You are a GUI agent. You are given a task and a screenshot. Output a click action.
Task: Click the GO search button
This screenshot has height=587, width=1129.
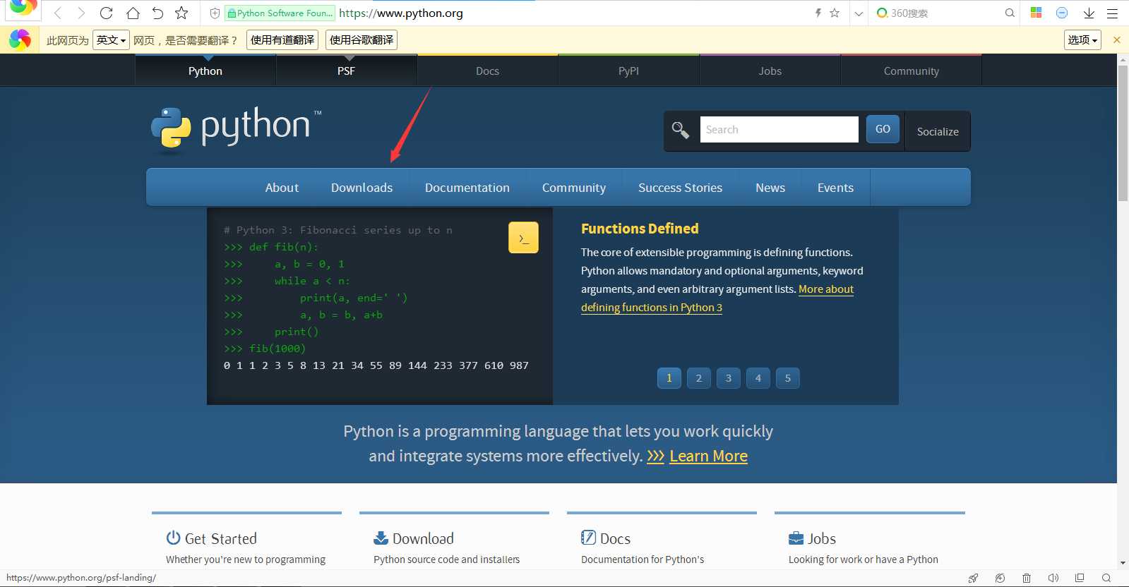click(x=883, y=129)
